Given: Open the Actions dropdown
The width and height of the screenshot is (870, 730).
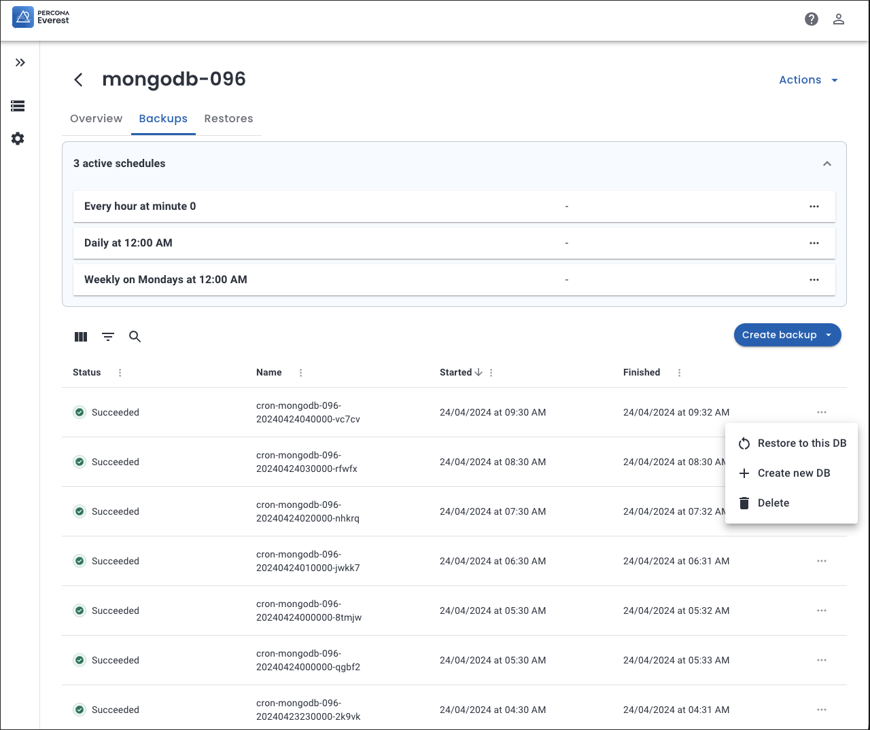Looking at the screenshot, I should point(808,80).
